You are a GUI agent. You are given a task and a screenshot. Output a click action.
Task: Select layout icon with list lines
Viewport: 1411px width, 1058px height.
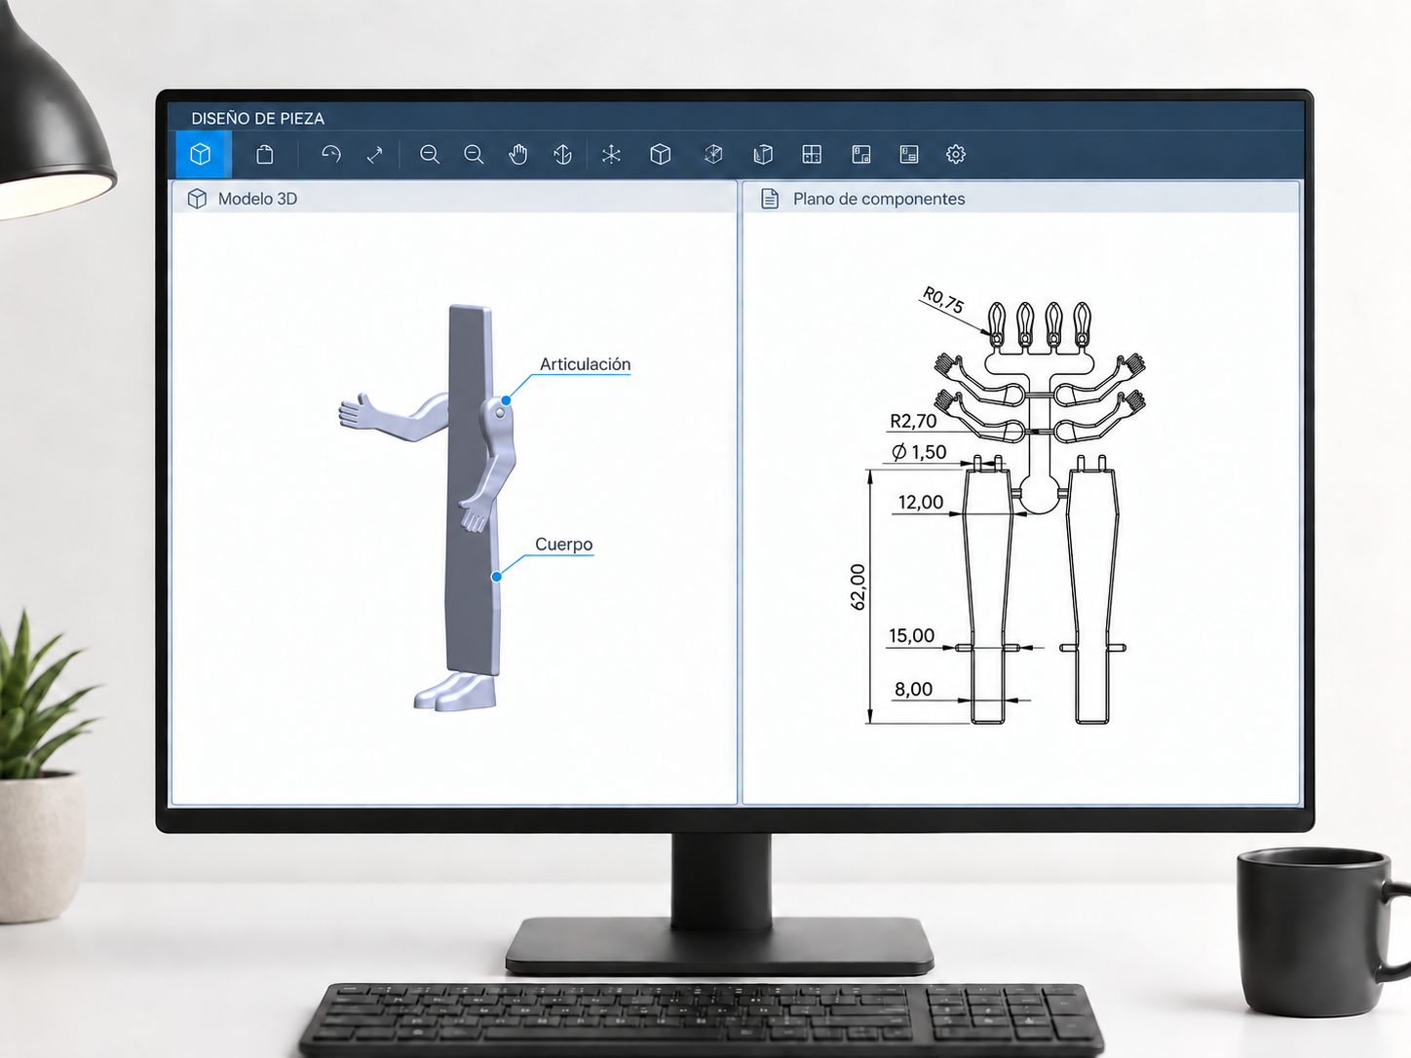(x=909, y=154)
